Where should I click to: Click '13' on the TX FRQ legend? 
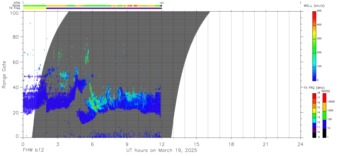[319, 117]
